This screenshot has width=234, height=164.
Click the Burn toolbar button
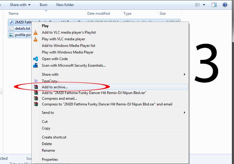pyautogui.click(x=43, y=5)
